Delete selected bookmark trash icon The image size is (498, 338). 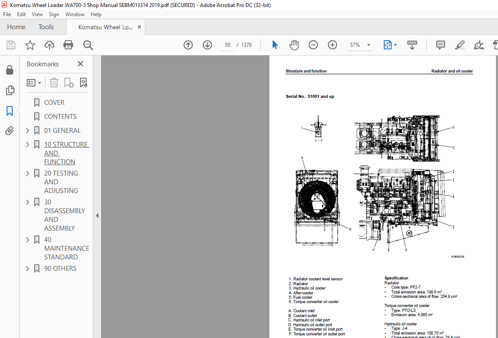click(x=54, y=83)
